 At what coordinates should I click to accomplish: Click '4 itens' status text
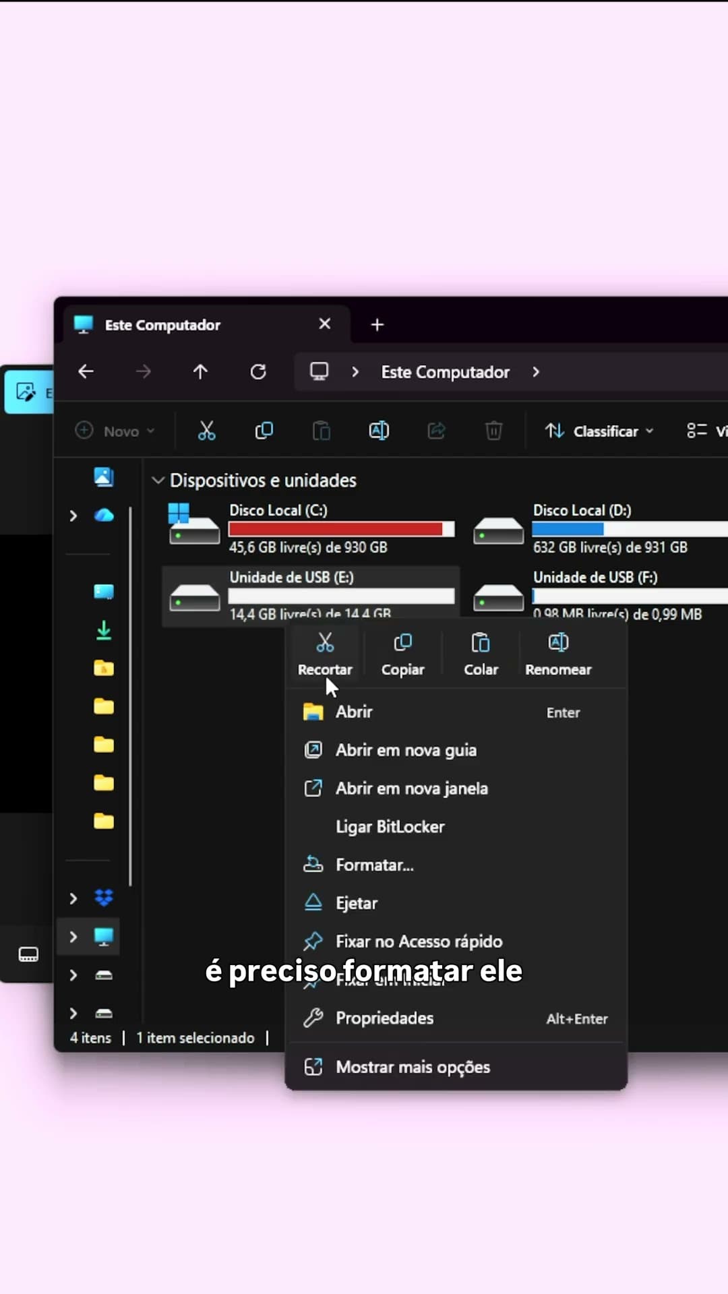point(90,1038)
